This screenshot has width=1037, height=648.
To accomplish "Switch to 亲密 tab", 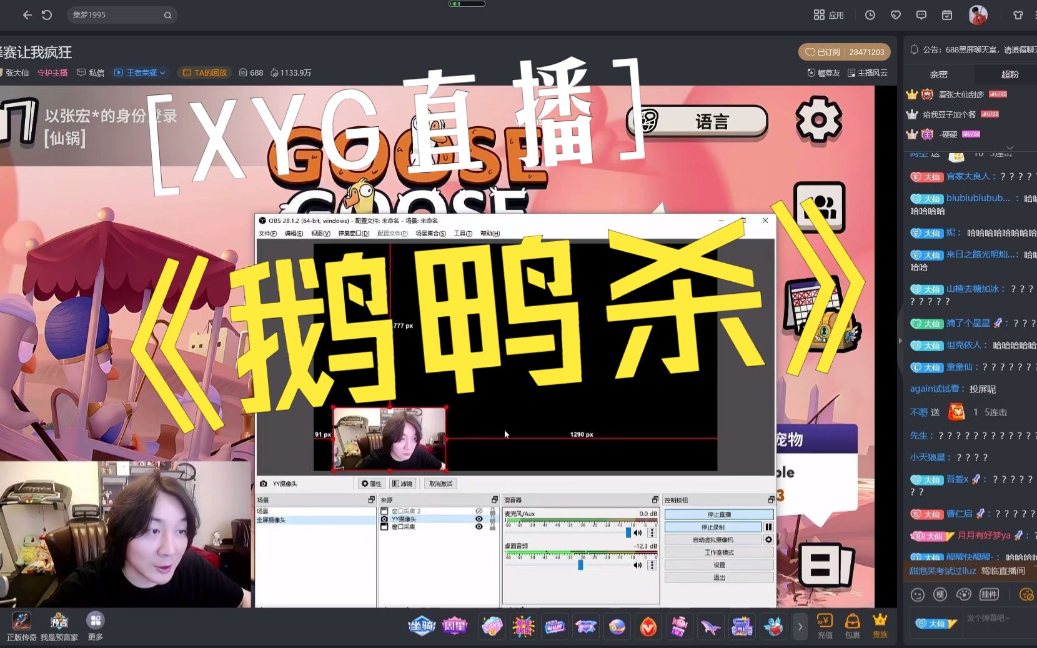I will [x=938, y=74].
